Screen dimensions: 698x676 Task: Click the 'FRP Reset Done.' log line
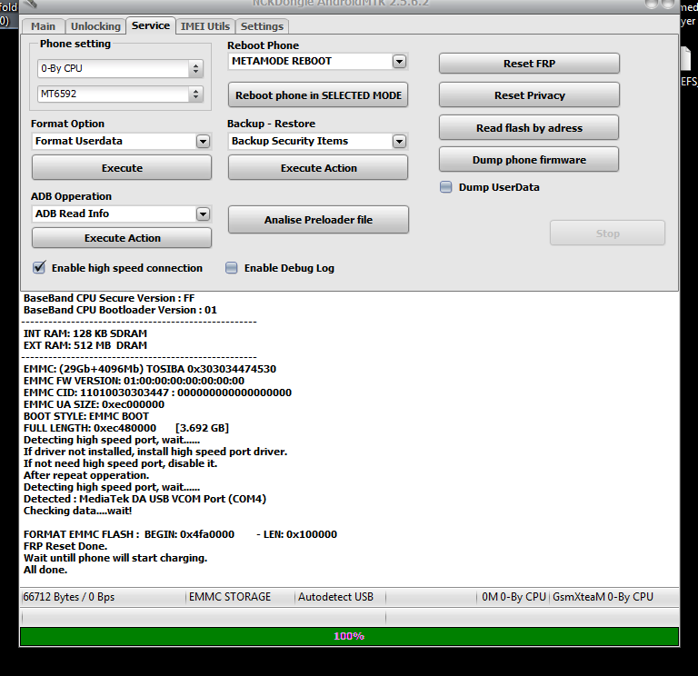65,546
